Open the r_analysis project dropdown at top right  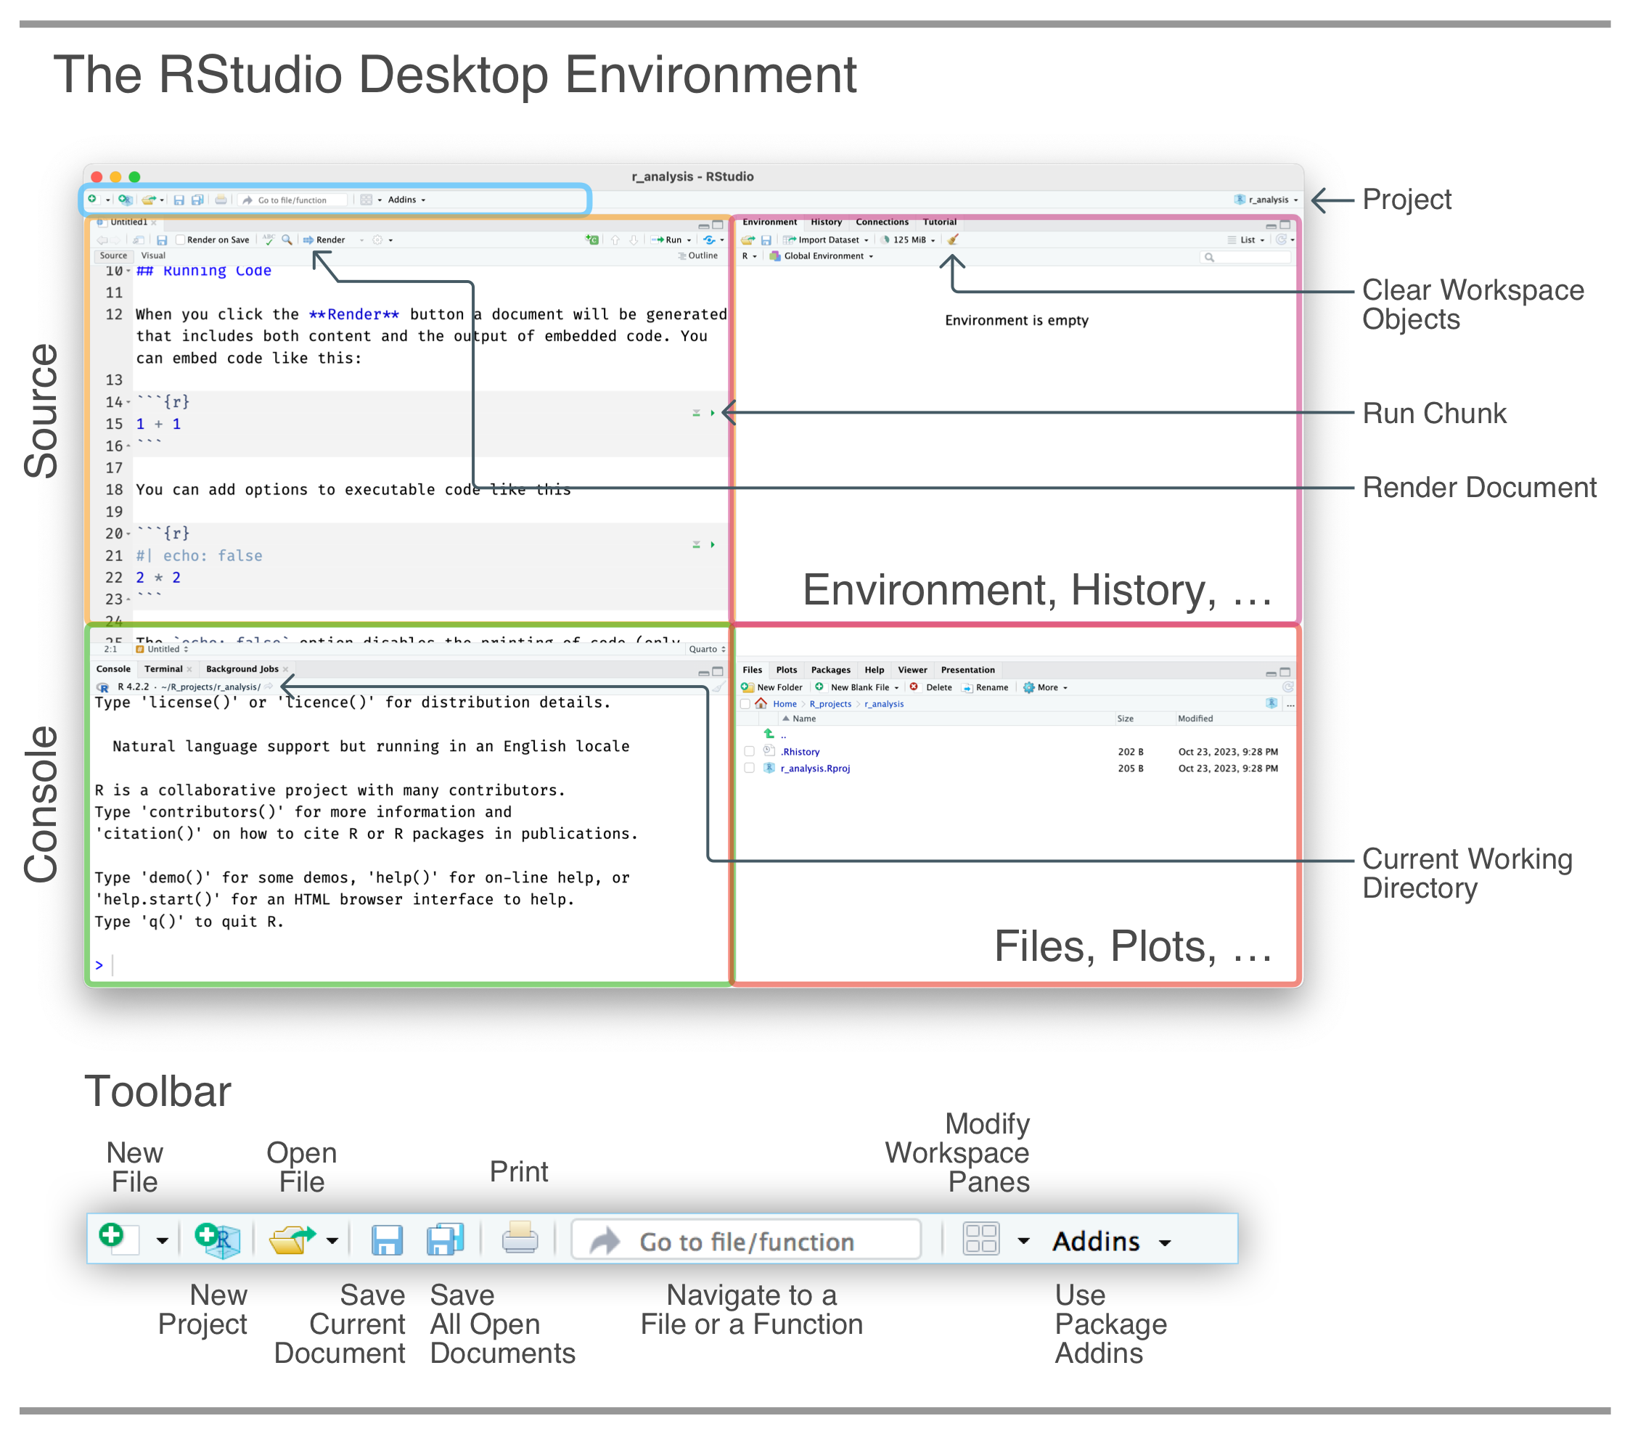(1266, 200)
